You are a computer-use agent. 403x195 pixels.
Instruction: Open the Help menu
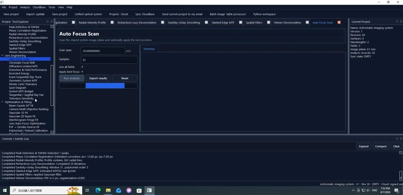69,7
